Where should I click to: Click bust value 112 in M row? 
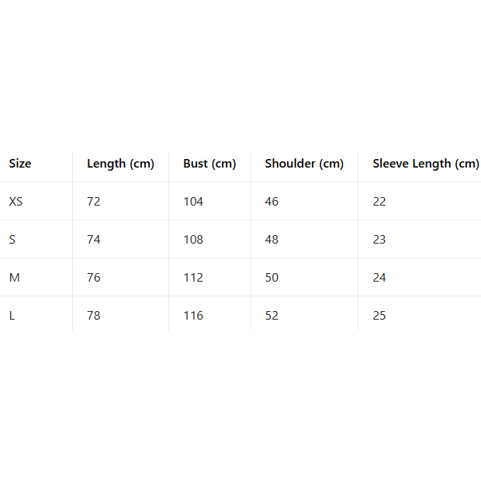pos(193,278)
